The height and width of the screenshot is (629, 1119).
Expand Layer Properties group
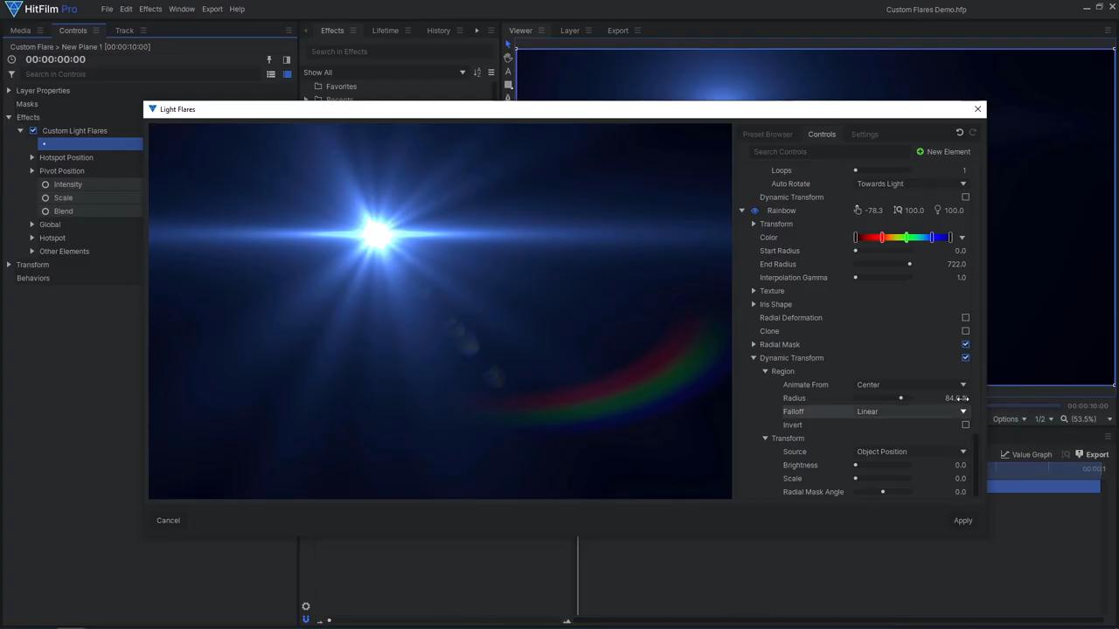[9, 91]
